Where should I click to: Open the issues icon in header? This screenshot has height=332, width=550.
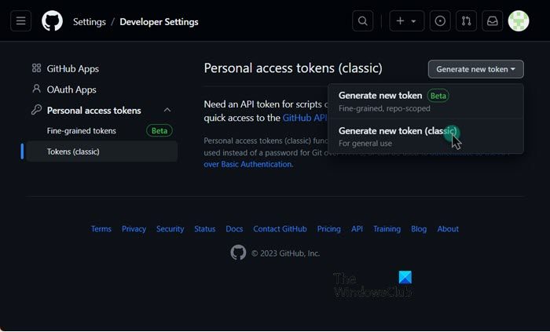coord(440,21)
